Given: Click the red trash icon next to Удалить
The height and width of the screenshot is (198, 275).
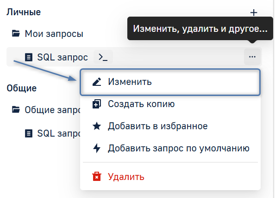Looking at the screenshot, I should [x=97, y=176].
